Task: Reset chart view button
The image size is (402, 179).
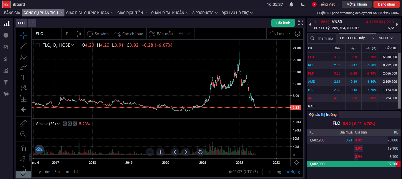Action: (200, 152)
